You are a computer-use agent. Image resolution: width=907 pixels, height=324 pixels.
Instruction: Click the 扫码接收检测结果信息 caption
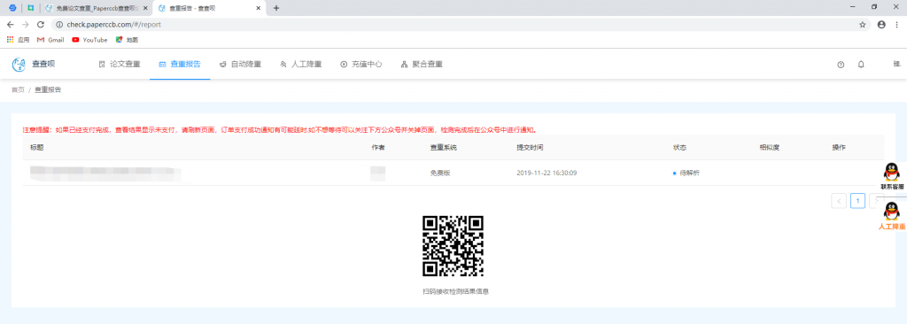(456, 291)
